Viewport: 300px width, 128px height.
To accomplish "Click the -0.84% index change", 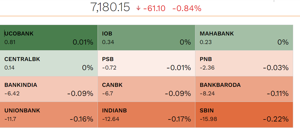I will [x=187, y=9].
